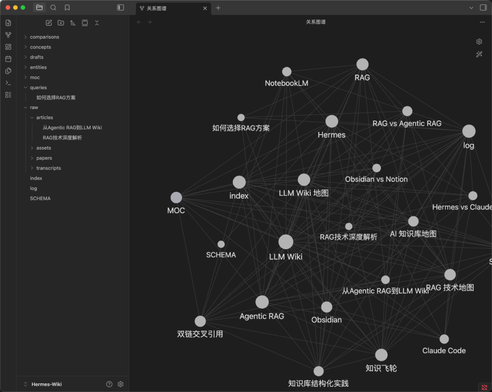The image size is (492, 392).
Task: Collapse all folders in explorer
Action: point(97,23)
